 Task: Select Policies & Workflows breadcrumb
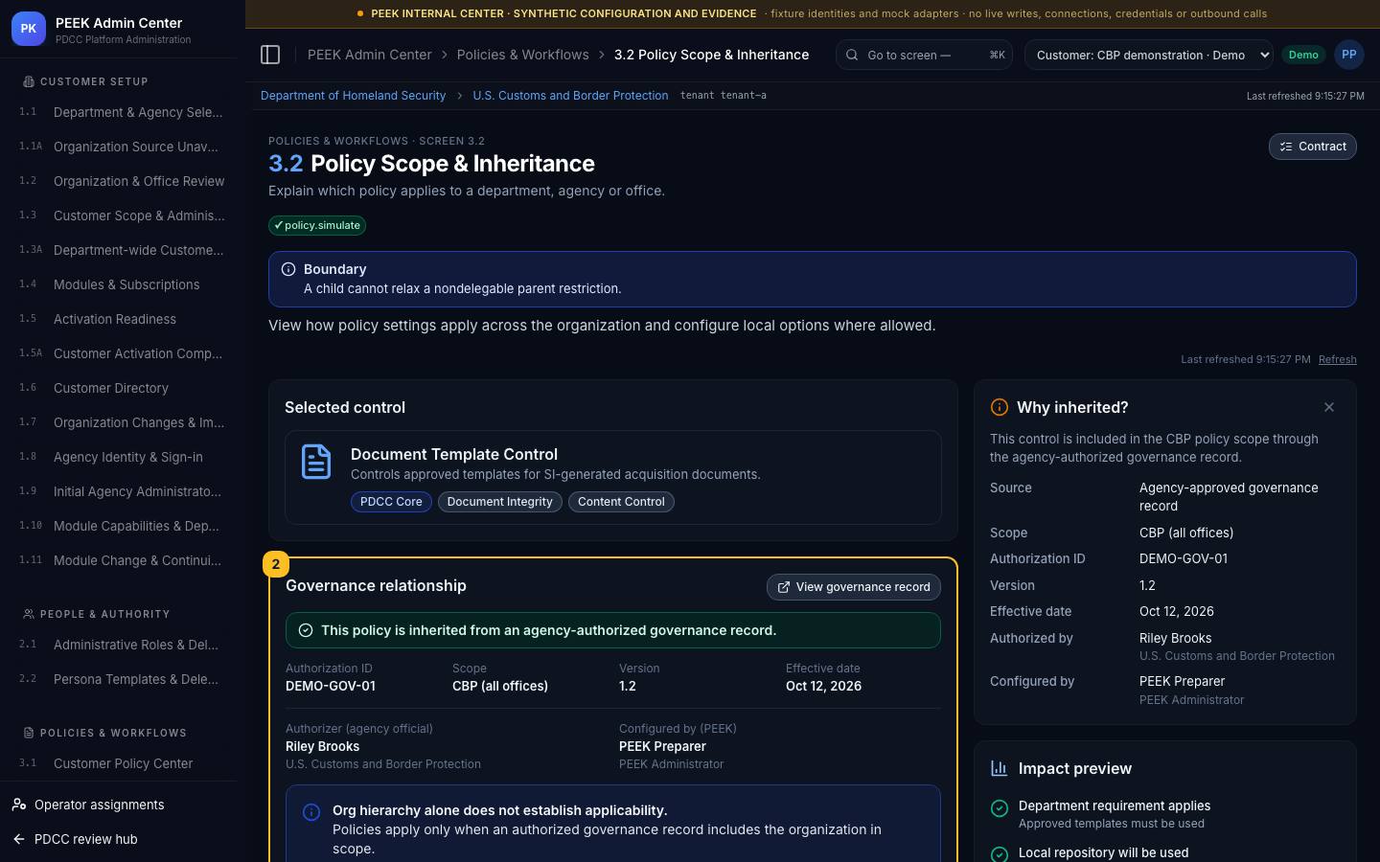(x=523, y=55)
